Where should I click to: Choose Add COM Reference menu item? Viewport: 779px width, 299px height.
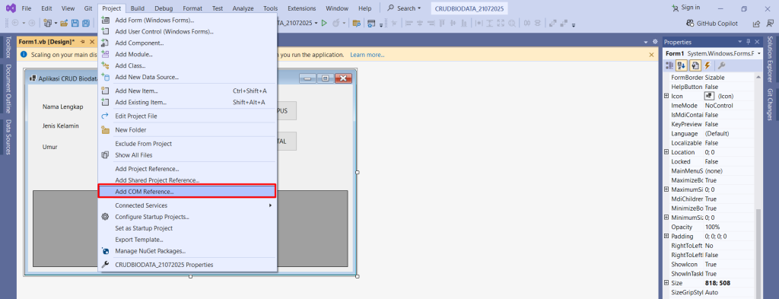tap(187, 192)
